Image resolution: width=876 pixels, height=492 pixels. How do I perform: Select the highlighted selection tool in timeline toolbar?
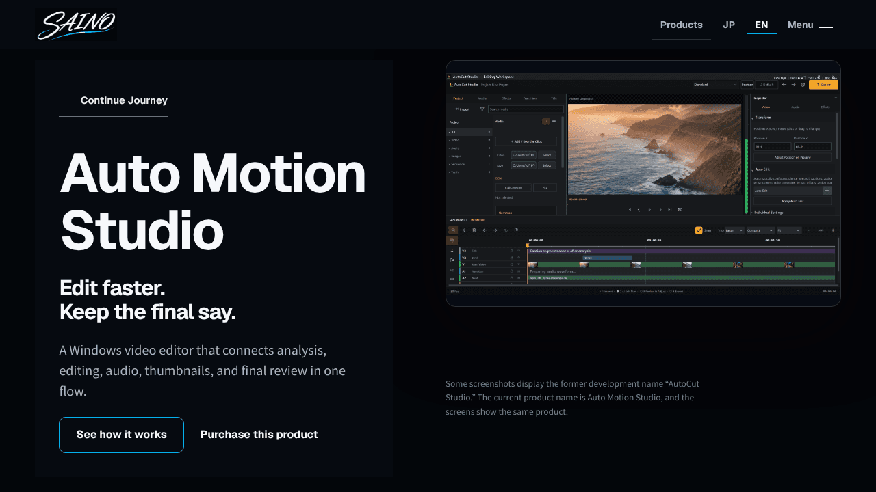tap(453, 230)
